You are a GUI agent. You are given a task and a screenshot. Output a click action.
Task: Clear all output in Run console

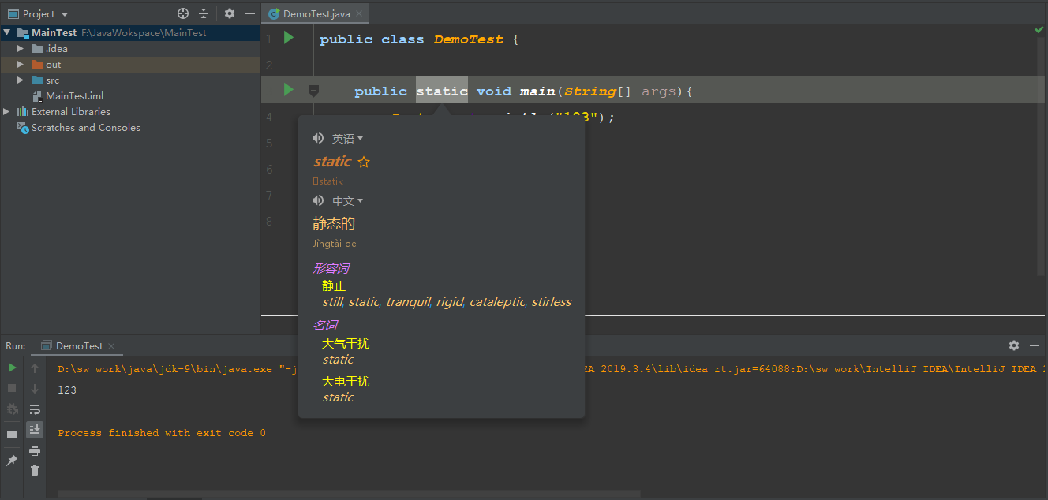pos(35,470)
